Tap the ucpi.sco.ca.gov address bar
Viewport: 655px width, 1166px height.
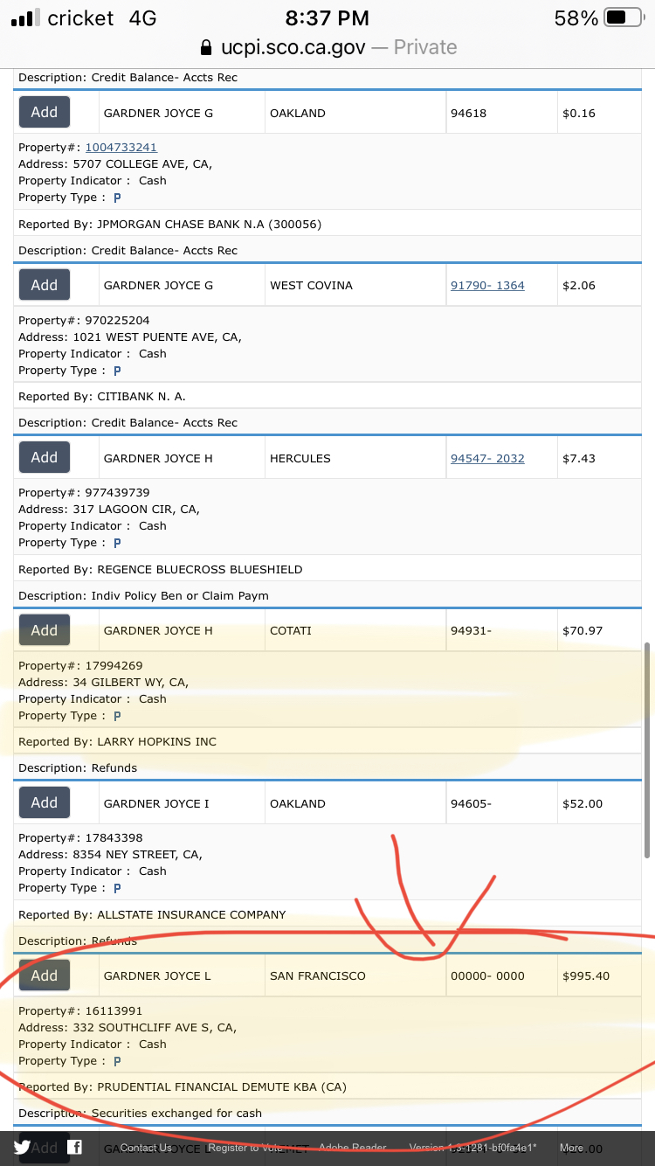(327, 46)
